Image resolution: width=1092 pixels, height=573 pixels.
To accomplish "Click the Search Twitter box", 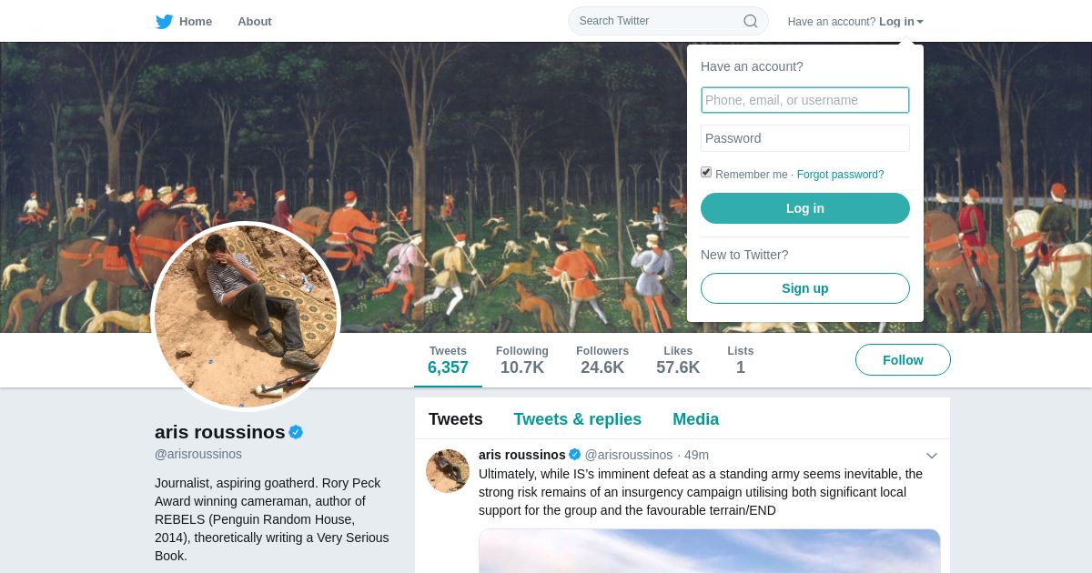I will [659, 21].
